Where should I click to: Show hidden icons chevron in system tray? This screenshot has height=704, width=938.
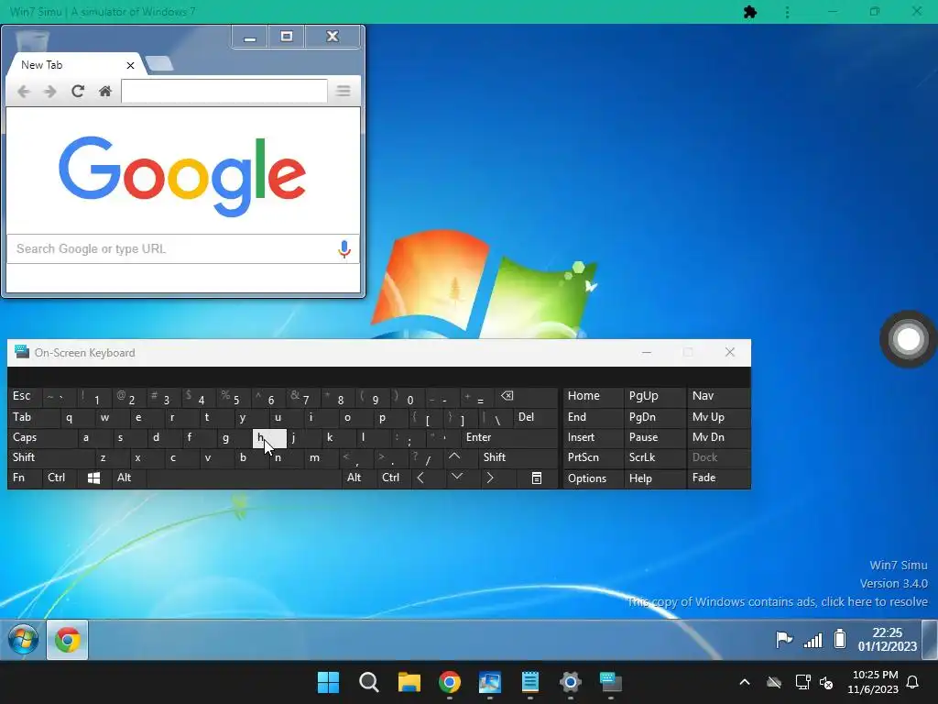click(x=745, y=682)
